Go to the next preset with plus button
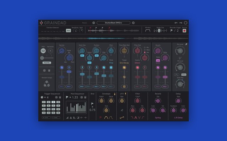The width and height of the screenshot is (227, 141). pos(133,23)
